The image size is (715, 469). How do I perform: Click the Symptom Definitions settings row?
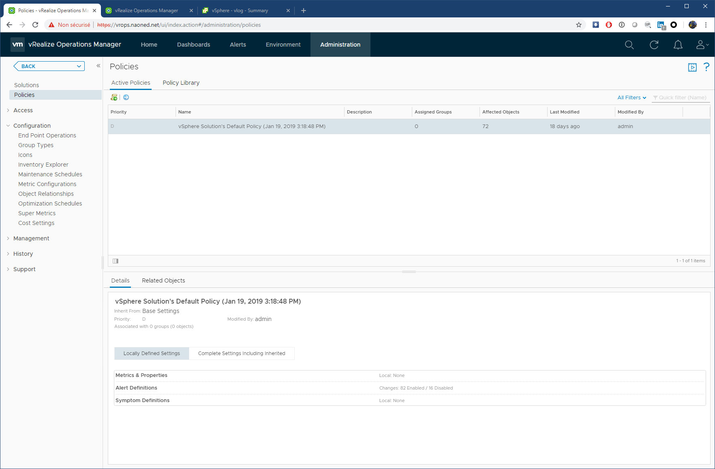coord(409,400)
